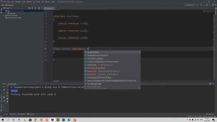Click the locate-opened-file target icon

29,8
